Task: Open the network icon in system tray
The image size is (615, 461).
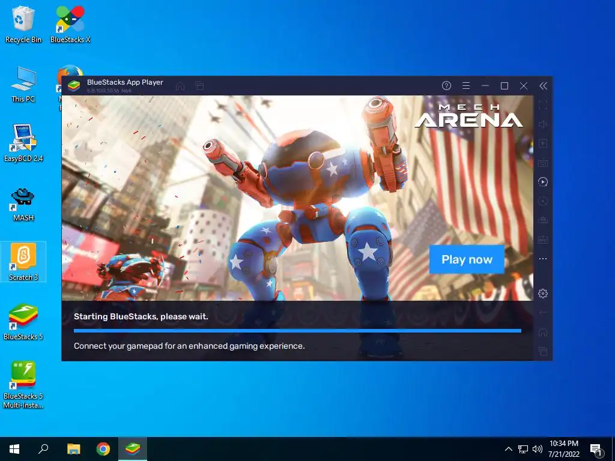Action: (x=523, y=449)
